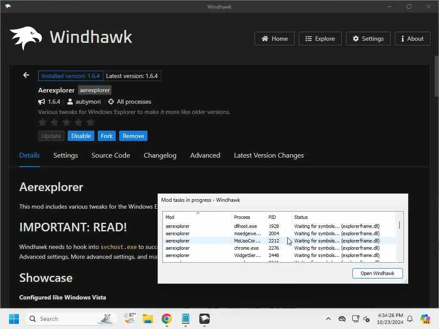Click the Installed version 1.6.4 badge

coord(71,76)
